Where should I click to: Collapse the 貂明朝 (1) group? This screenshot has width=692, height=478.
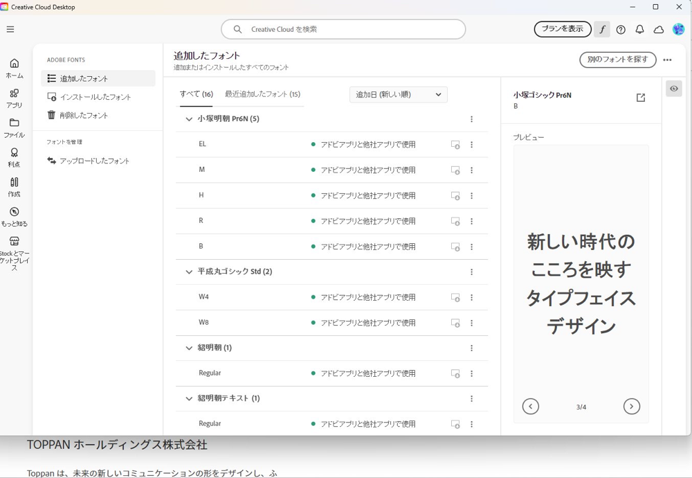(189, 348)
